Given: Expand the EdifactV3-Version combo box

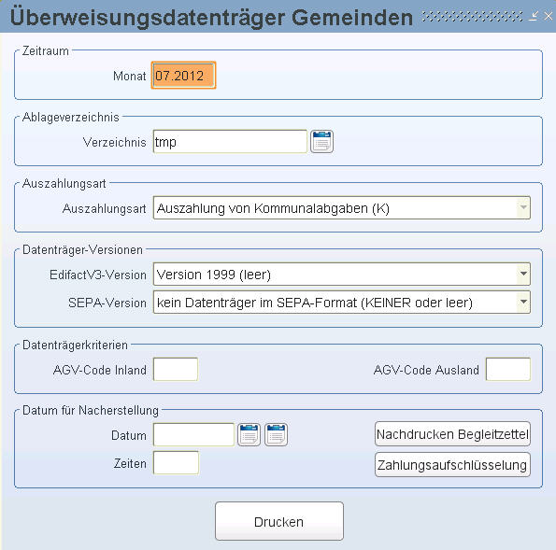Looking at the screenshot, I should point(523,274).
